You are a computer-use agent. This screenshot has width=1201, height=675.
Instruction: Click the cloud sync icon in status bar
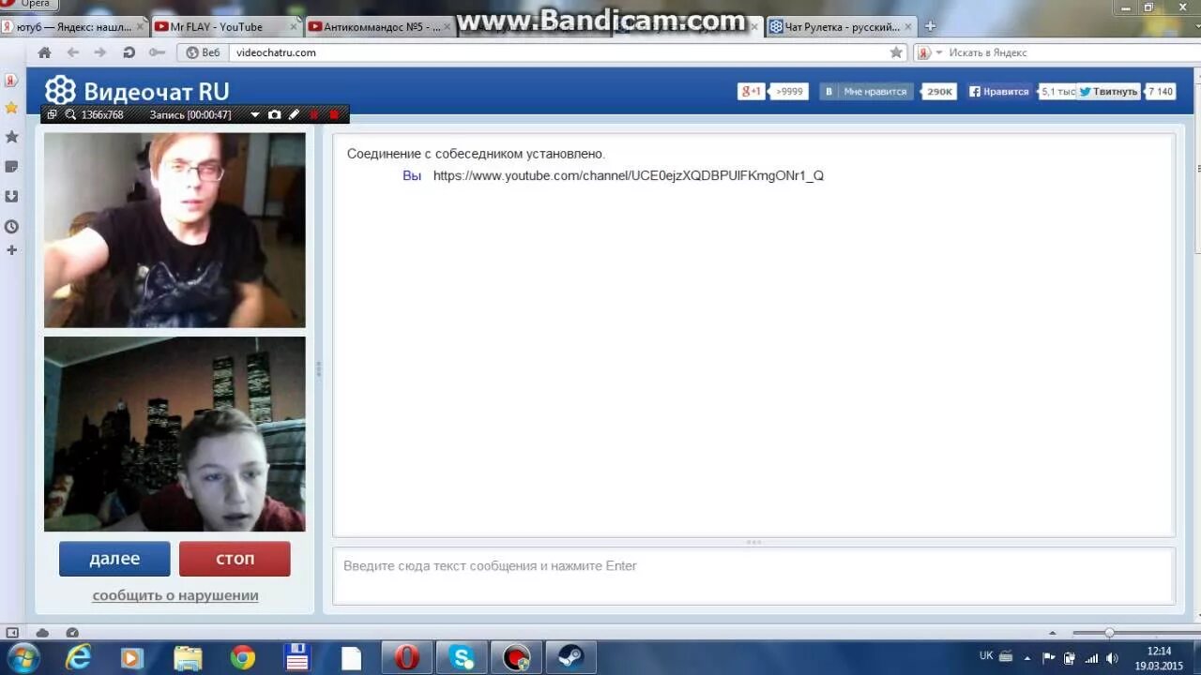pyautogui.click(x=42, y=633)
